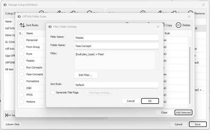Click the Name column header in Folder Rules
The image size is (210, 130).
coord(29,33)
